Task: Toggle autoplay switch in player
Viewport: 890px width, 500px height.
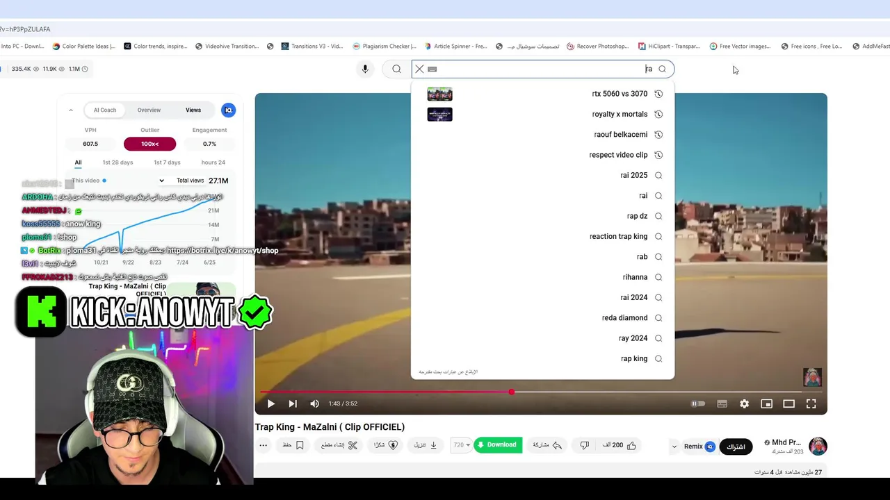Action: (x=698, y=403)
